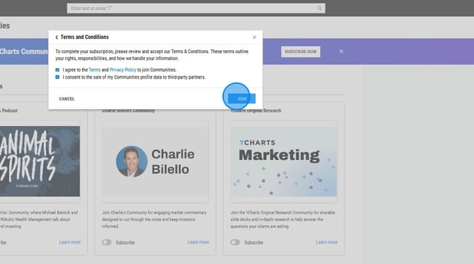The width and height of the screenshot is (474, 264).
Task: Open Learn more for Charlie Bilello Community
Action: point(198,242)
